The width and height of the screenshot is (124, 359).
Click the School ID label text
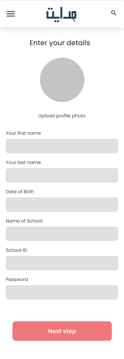coord(17,250)
